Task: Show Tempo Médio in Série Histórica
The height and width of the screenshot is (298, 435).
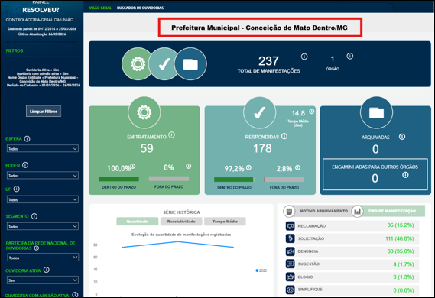Action: pyautogui.click(x=225, y=222)
